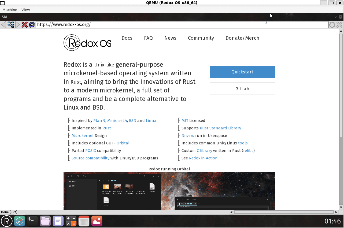
Task: Switch to the Docs page
Action: (x=127, y=38)
